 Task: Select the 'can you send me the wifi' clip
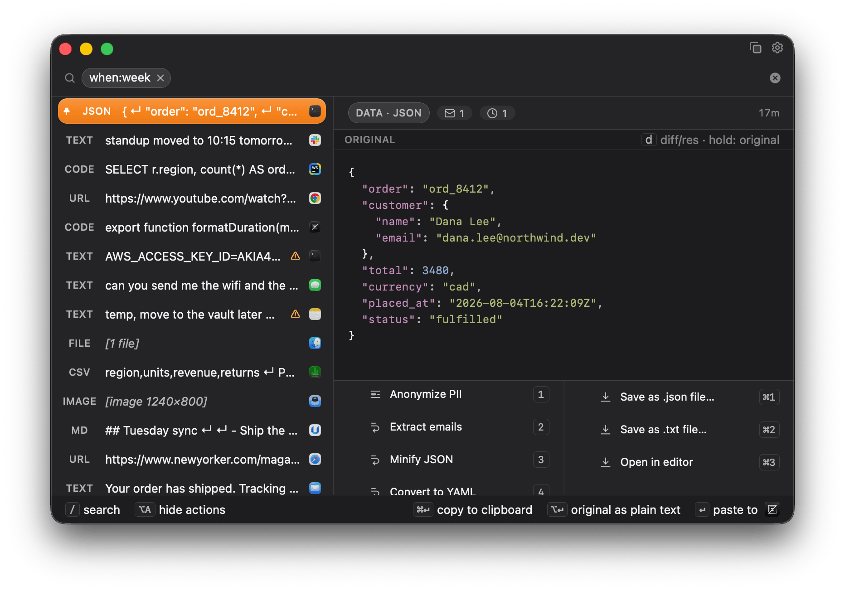click(192, 285)
